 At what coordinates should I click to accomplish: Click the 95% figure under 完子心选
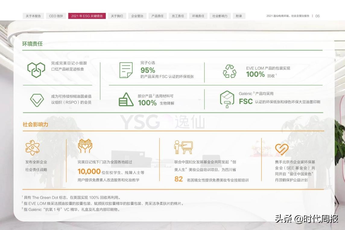click(148, 70)
